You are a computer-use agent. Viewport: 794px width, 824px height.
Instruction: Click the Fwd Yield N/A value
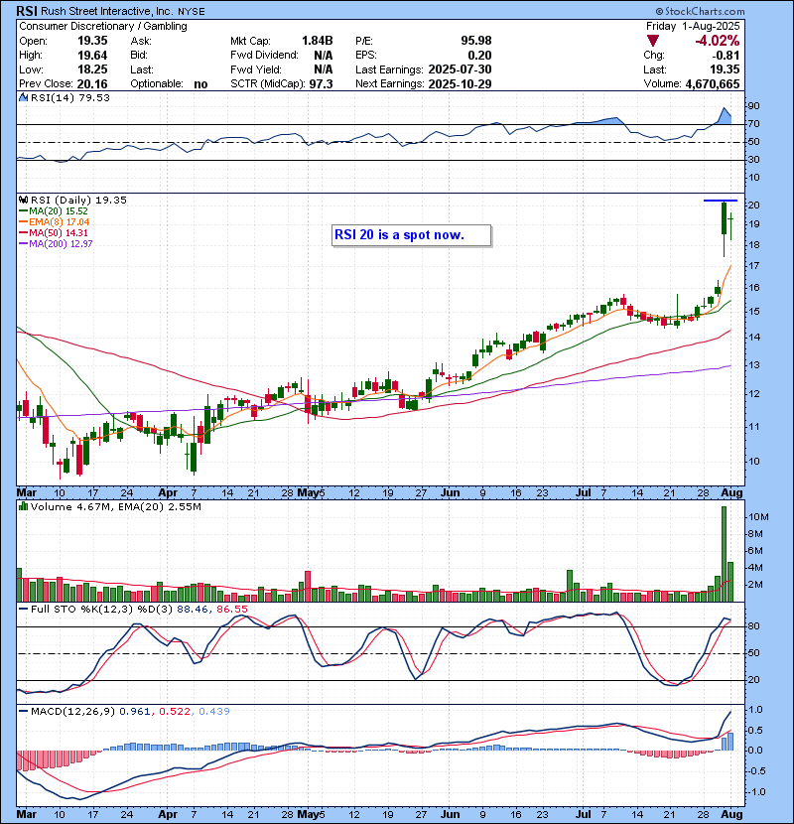point(324,69)
